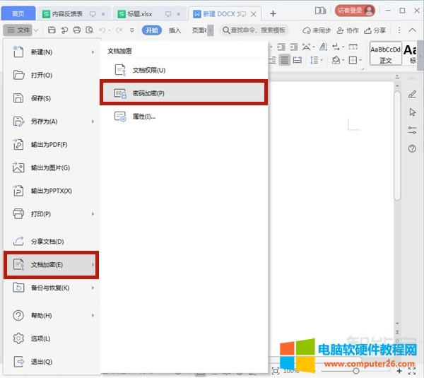
Task: Click the Save icon in the quick toolbar
Action: tap(52, 30)
